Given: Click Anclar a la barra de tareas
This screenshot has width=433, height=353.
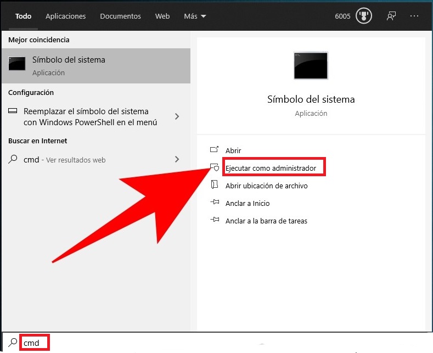Looking at the screenshot, I should click(266, 221).
